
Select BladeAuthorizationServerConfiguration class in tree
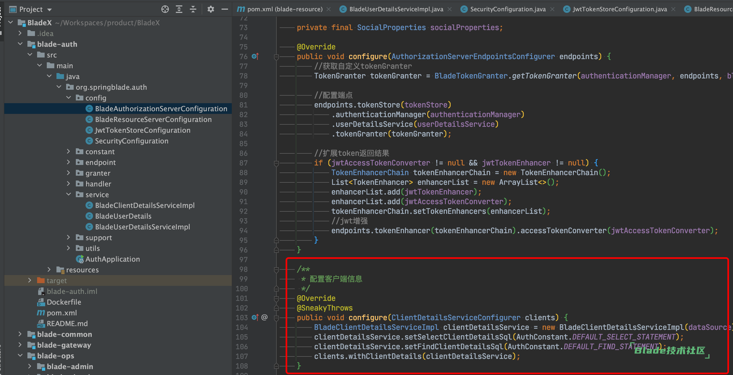pos(118,109)
